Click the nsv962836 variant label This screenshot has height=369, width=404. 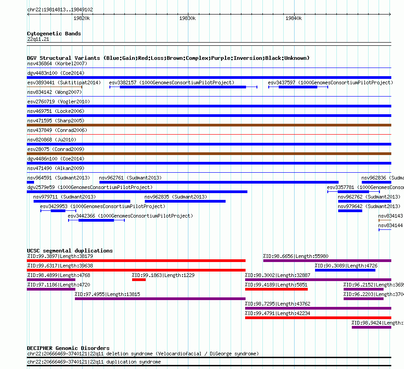coord(383,178)
